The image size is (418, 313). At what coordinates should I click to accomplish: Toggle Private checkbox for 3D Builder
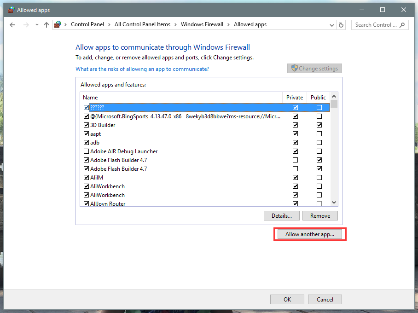295,125
